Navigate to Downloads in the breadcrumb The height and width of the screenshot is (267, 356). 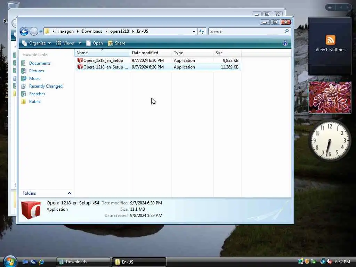(92, 31)
